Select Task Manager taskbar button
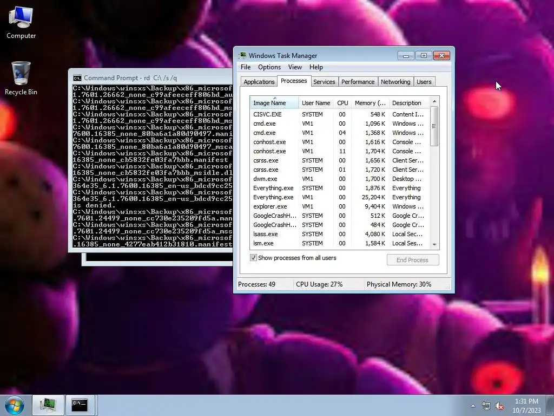The width and height of the screenshot is (554, 416). click(x=48, y=405)
